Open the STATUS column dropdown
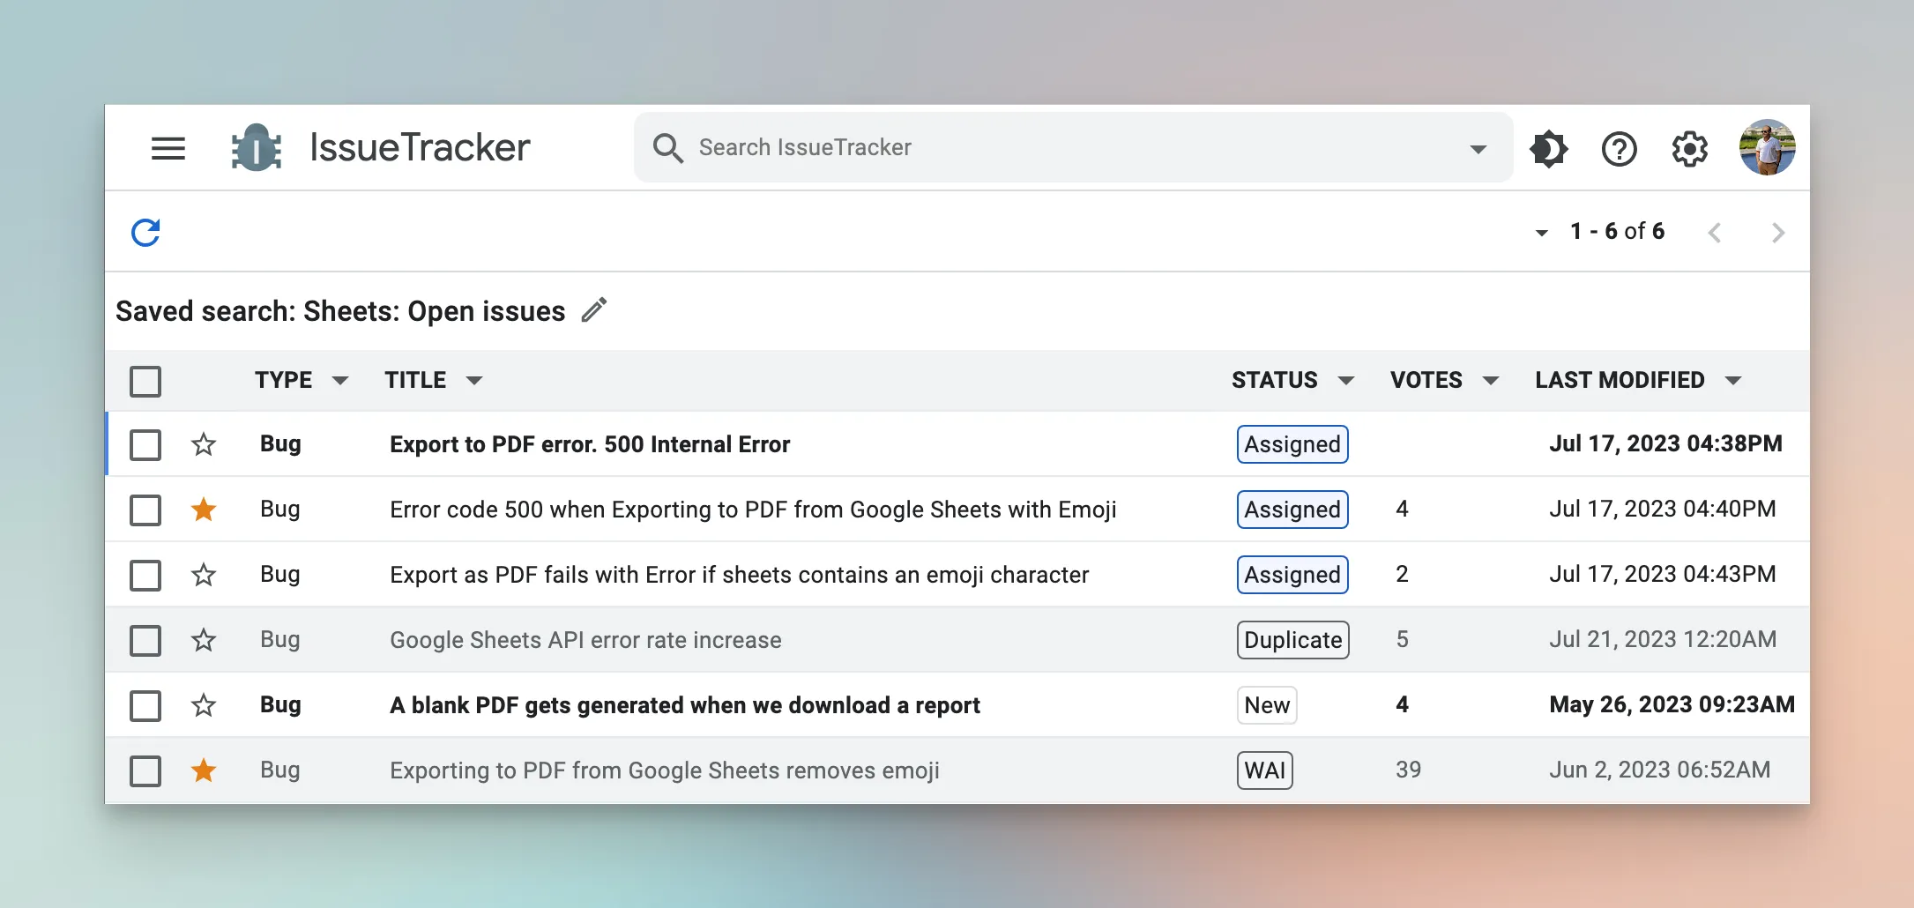This screenshot has width=1914, height=908. click(x=1346, y=381)
